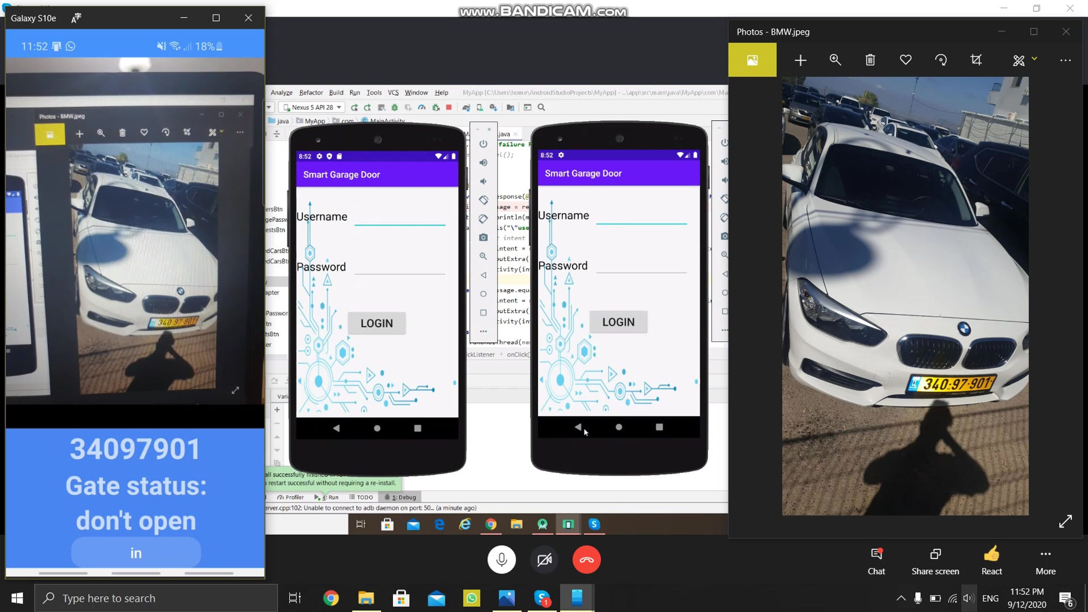
Task: Toggle the camera video button in the call
Action: point(544,560)
